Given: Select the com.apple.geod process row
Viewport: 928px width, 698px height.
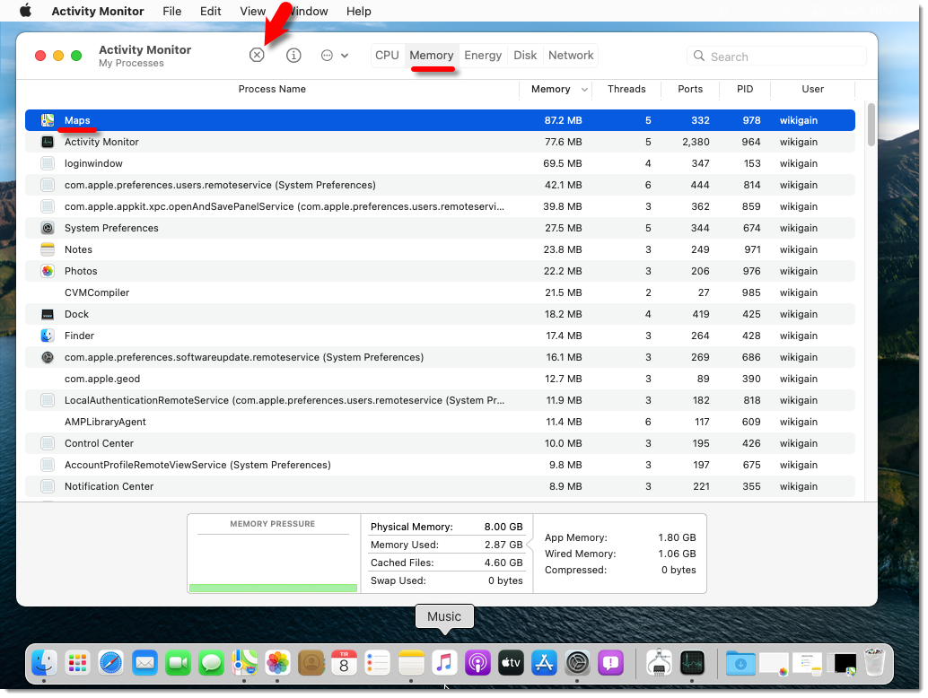Looking at the screenshot, I should point(440,379).
